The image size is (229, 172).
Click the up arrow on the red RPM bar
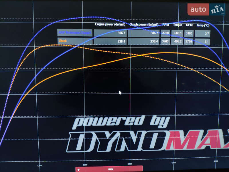tap(78, 169)
